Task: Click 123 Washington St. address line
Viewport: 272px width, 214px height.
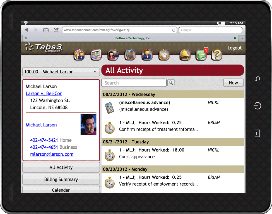Action: pyautogui.click(x=50, y=100)
